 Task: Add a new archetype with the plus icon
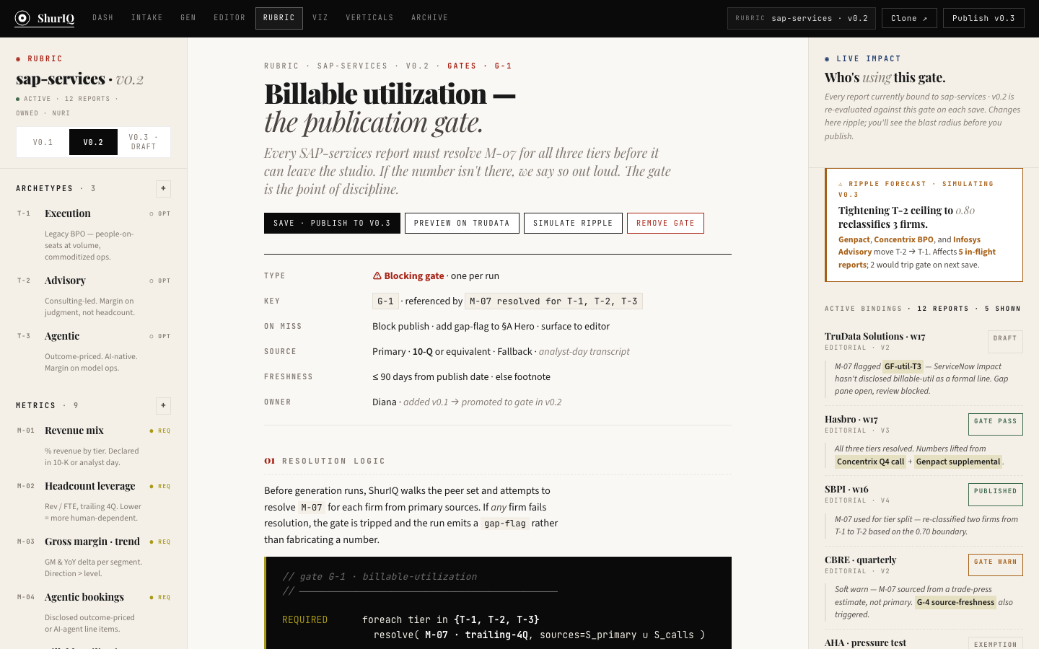[x=164, y=189]
